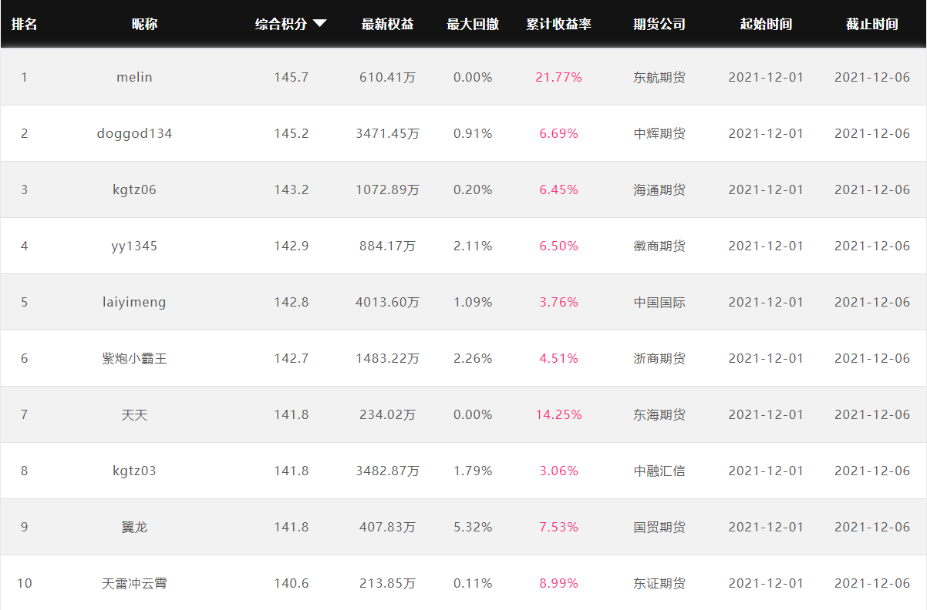Viewport: 927px width, 610px height.
Task: Click the 213.85万 equity value
Action: [x=387, y=583]
